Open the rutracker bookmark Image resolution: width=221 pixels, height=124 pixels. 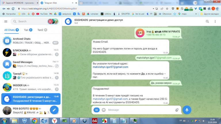[92, 14]
